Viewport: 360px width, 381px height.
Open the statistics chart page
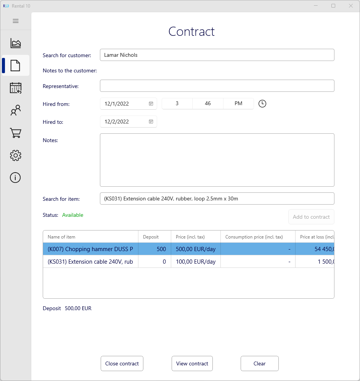(x=16, y=43)
